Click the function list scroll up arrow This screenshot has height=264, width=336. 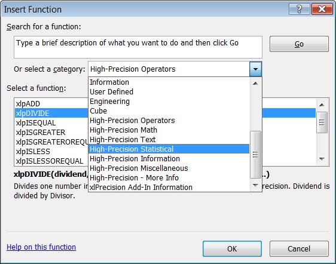322,105
